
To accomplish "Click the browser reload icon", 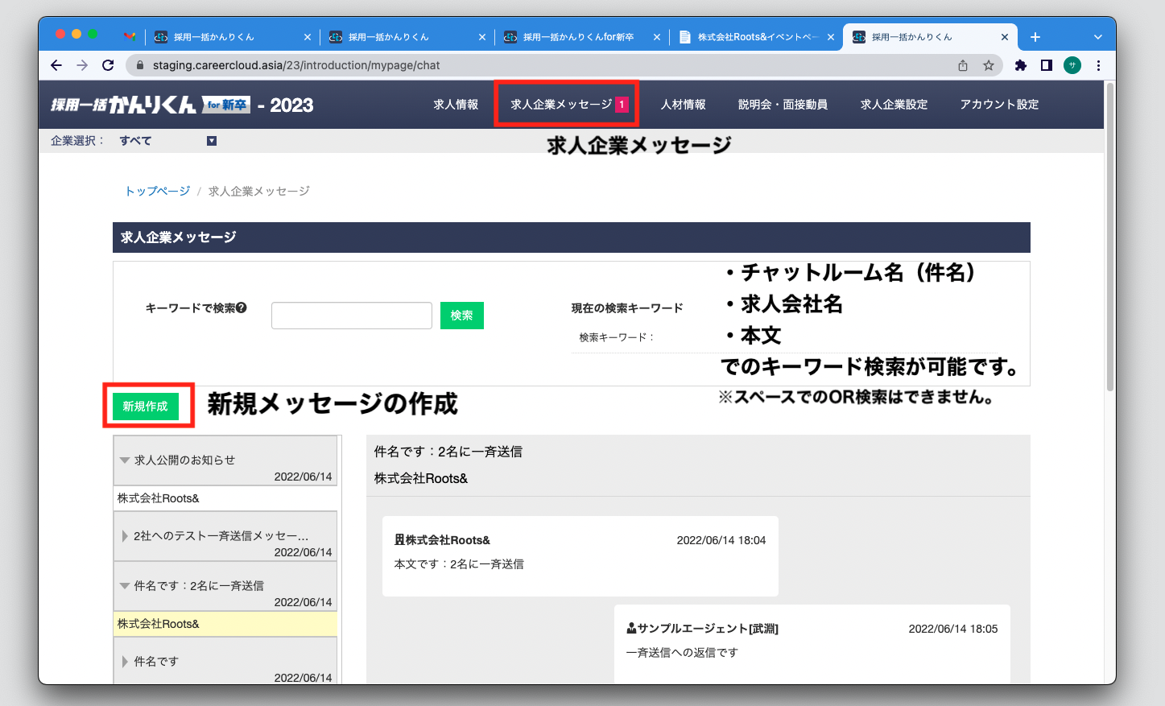I will click(107, 65).
